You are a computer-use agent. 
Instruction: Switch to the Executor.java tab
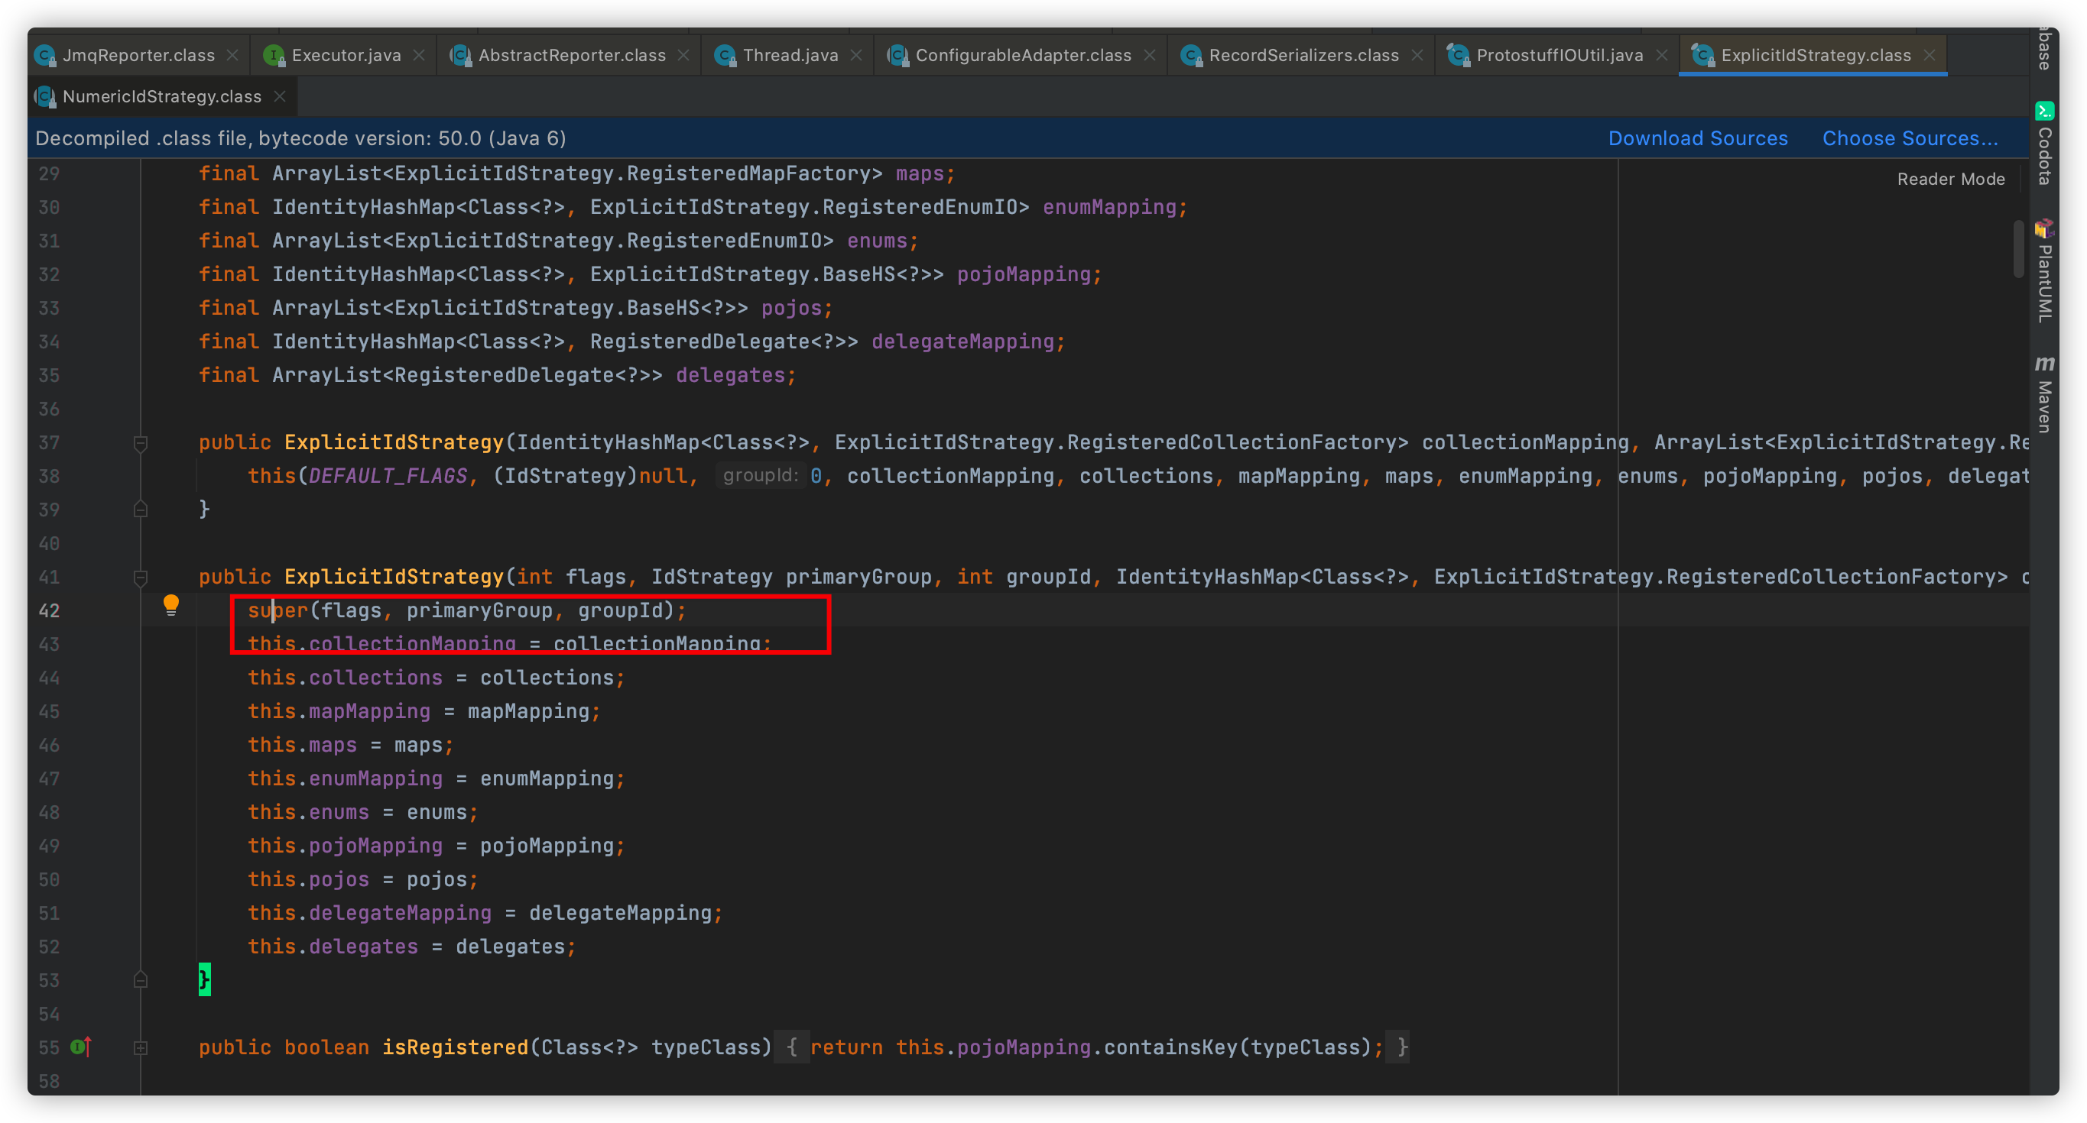tap(345, 55)
